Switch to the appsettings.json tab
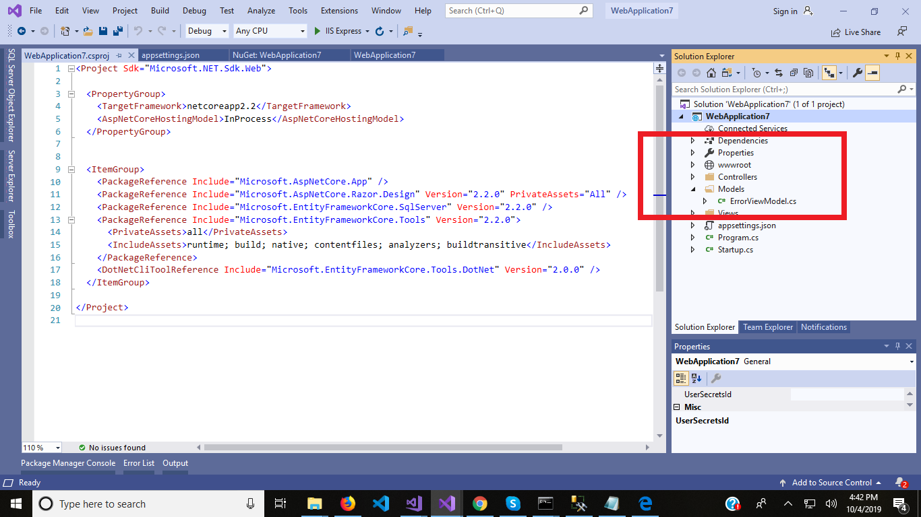The image size is (921, 517). [171, 55]
